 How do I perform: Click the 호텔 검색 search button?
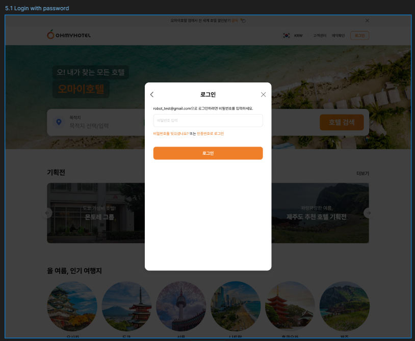click(x=342, y=122)
